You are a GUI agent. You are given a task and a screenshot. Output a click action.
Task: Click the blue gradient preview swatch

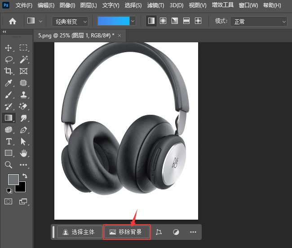[x=114, y=21]
